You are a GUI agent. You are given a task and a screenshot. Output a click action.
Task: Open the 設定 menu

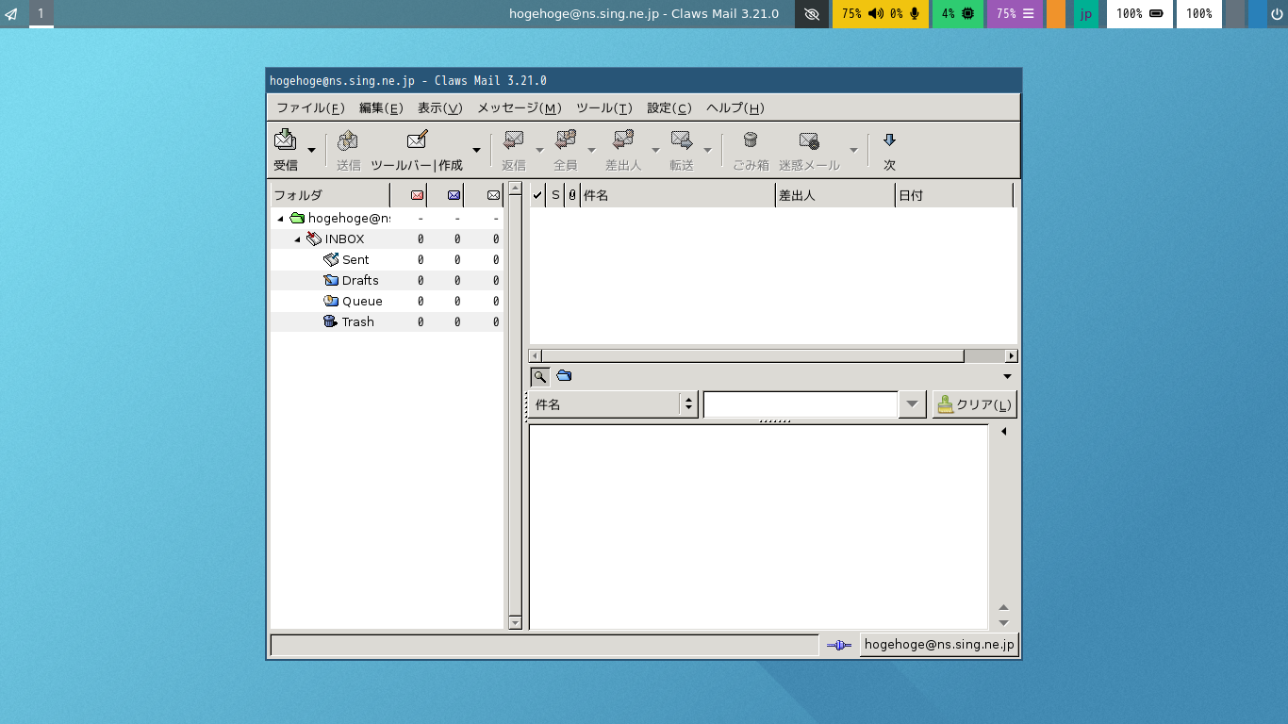coord(669,107)
